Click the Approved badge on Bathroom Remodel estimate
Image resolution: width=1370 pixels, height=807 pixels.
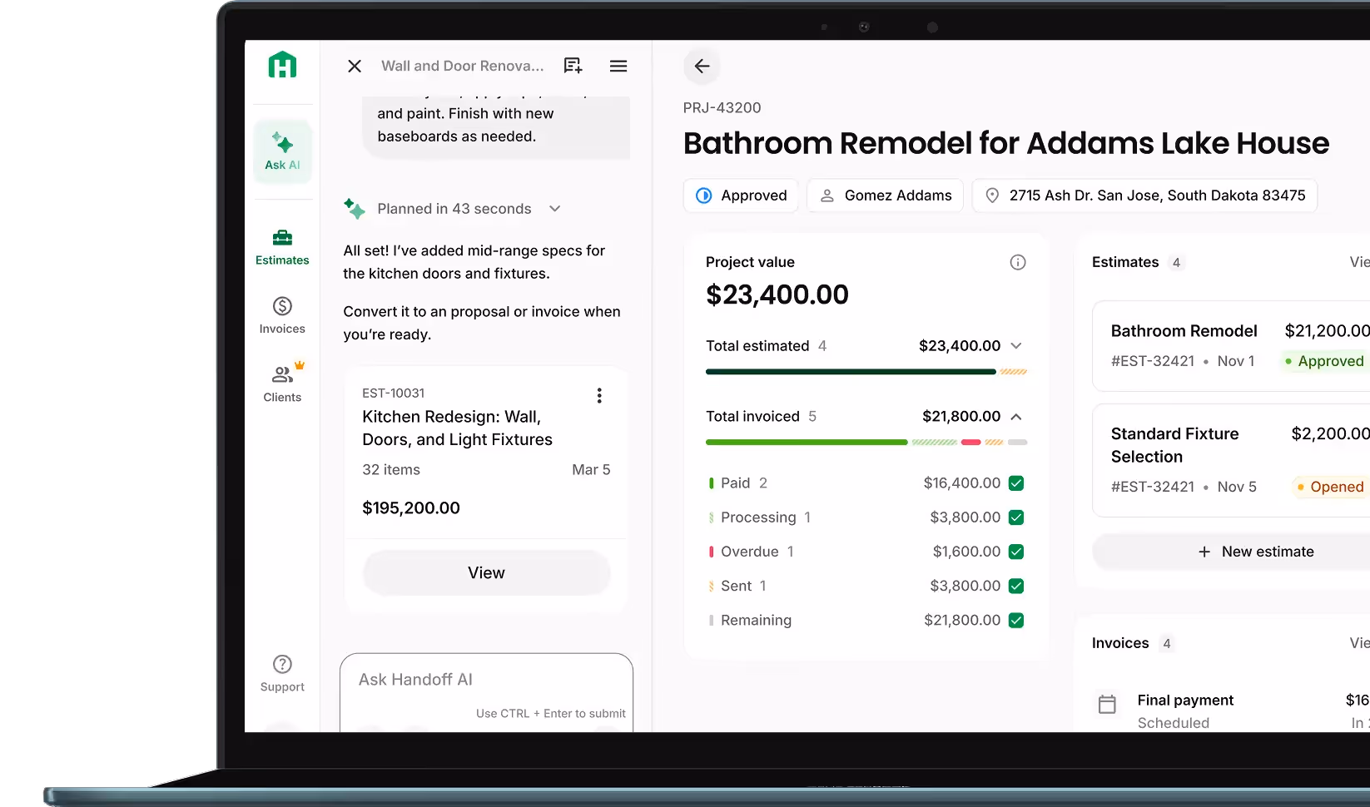pos(1323,361)
